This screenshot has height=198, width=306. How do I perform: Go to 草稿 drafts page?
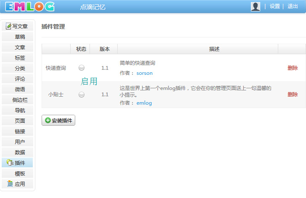pyautogui.click(x=20, y=37)
